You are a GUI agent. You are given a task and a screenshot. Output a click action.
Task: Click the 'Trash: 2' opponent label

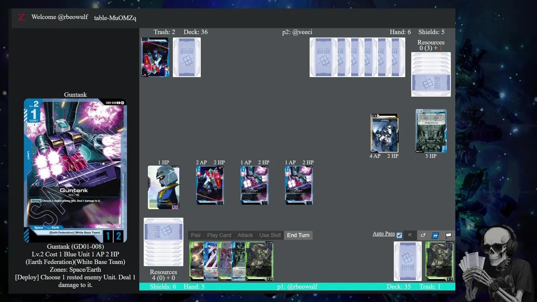click(x=164, y=32)
